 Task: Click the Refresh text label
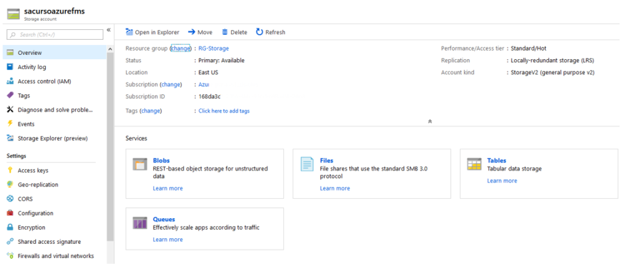tap(275, 32)
